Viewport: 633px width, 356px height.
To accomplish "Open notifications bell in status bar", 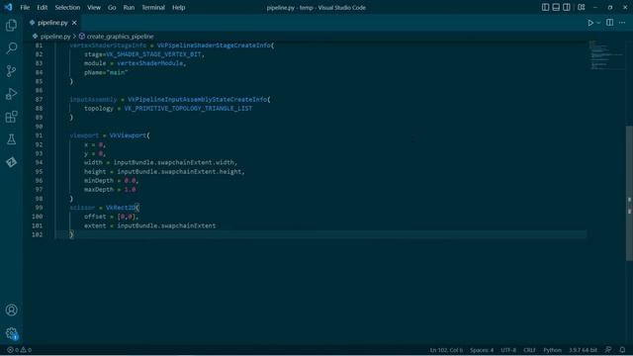I will (622, 350).
